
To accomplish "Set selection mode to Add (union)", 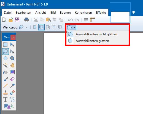I will [41, 27].
